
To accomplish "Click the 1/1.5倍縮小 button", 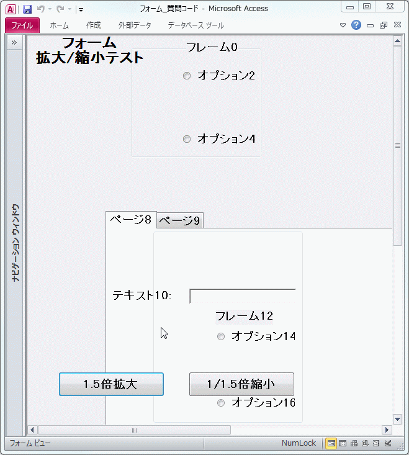I will click(x=241, y=384).
